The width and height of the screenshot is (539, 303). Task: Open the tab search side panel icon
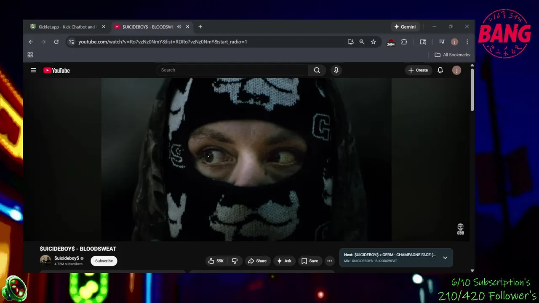[x=423, y=42]
